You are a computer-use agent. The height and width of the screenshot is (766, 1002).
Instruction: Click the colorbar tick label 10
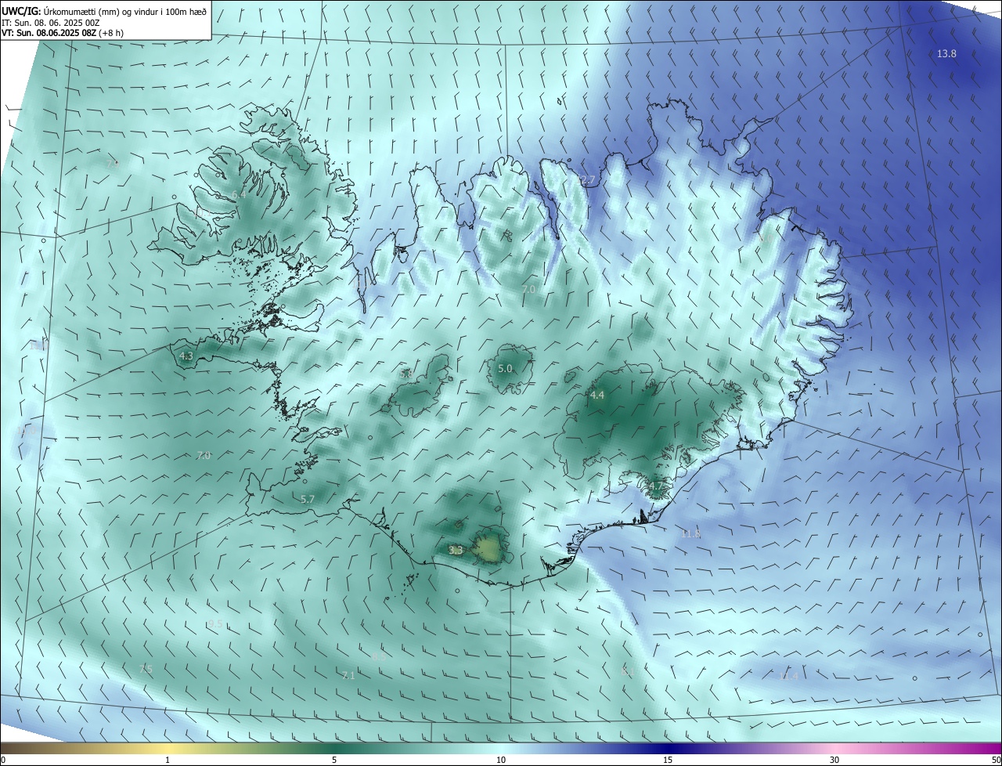tap(501, 760)
